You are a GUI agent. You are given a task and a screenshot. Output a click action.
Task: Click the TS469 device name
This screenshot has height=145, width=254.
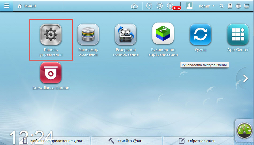[30, 6]
